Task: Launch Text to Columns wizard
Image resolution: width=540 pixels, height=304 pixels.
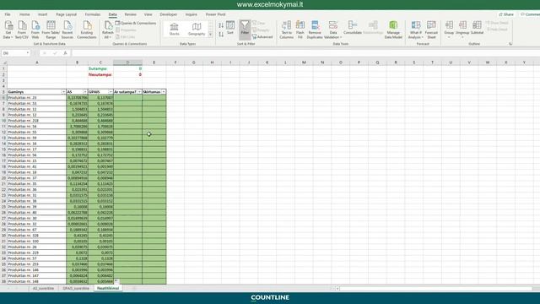Action: tap(287, 30)
